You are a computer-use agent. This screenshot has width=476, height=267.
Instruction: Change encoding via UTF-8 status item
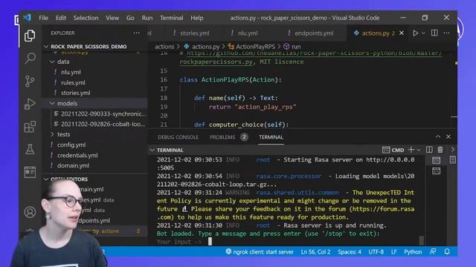point(376,252)
